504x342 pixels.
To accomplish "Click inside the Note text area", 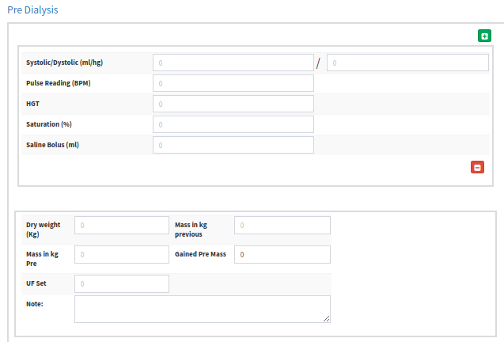I will [202, 309].
